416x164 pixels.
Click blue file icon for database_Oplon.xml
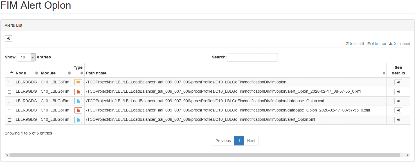(78, 101)
